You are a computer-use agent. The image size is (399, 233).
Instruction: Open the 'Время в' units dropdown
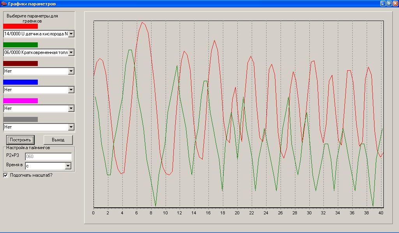coord(68,166)
